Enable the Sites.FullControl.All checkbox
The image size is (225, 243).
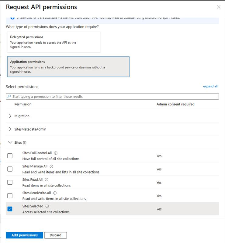(x=10, y=156)
